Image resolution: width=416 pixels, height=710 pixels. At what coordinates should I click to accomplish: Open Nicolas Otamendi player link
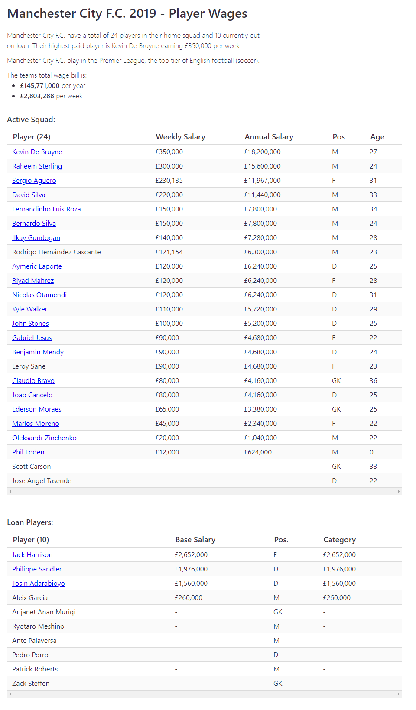pyautogui.click(x=39, y=295)
